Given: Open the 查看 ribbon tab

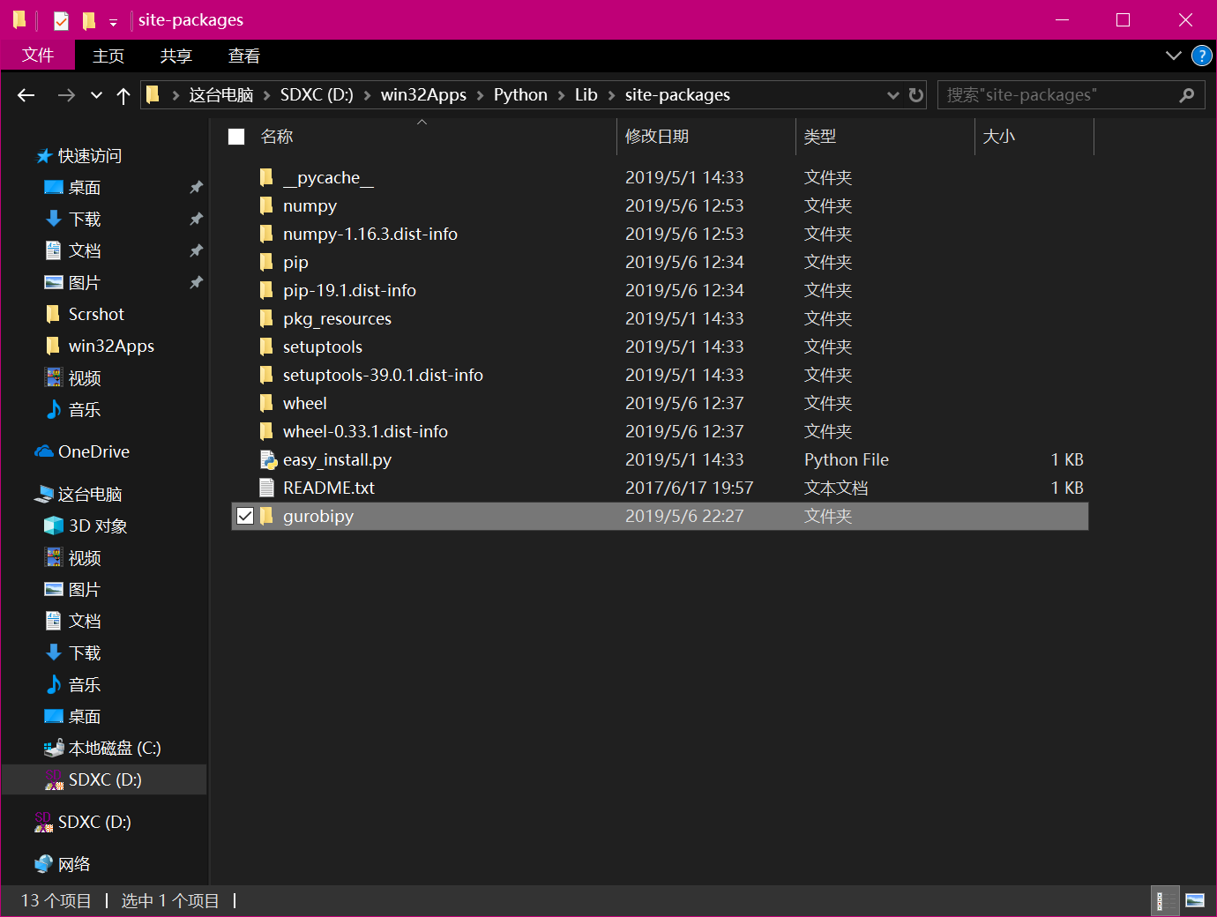Looking at the screenshot, I should click(x=244, y=56).
